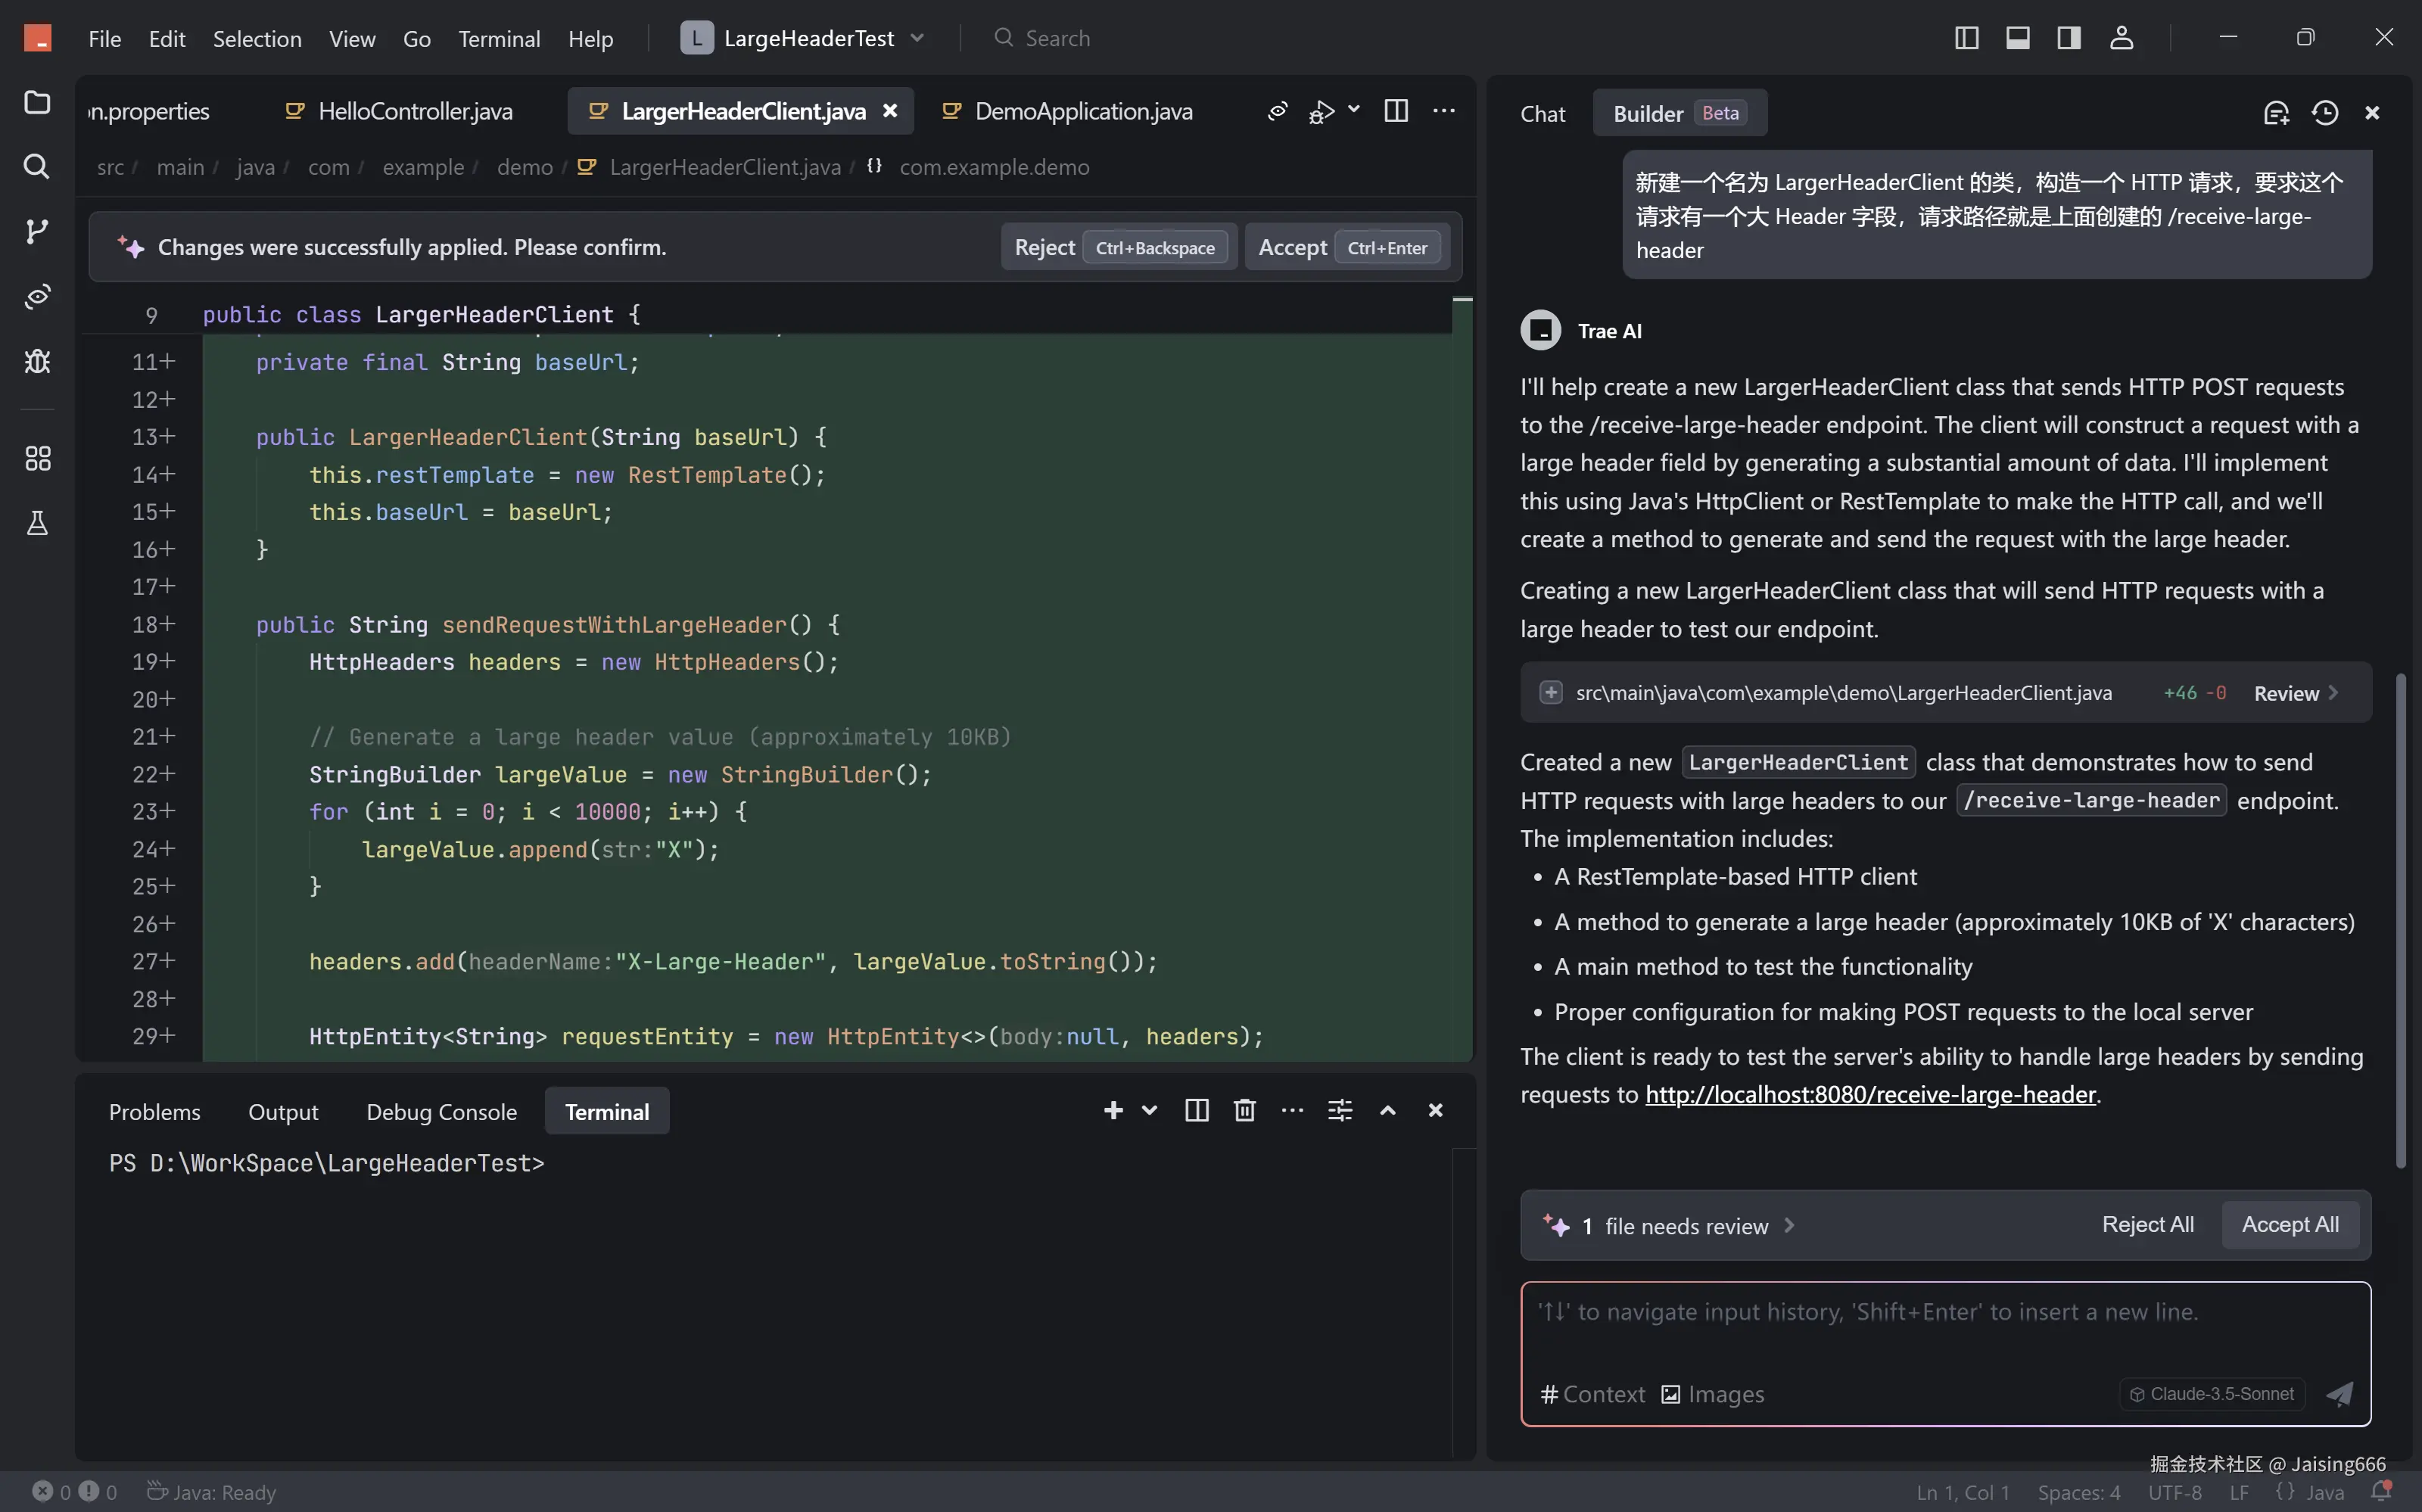Toggle the secondary side bar layout
Screen dimensions: 2422x1512
coord(2068,38)
